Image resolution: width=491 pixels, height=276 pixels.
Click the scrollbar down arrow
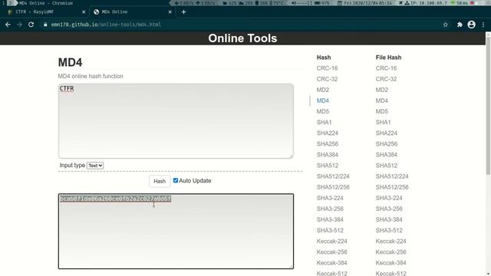coord(488,274)
